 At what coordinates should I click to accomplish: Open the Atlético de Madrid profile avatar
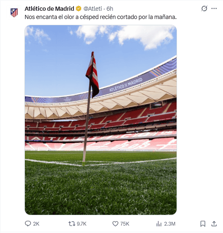14,12
